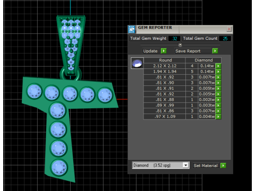Click green arrow for .81 X .90 row
Viewport: 255px width, 191px height.
click(x=218, y=83)
